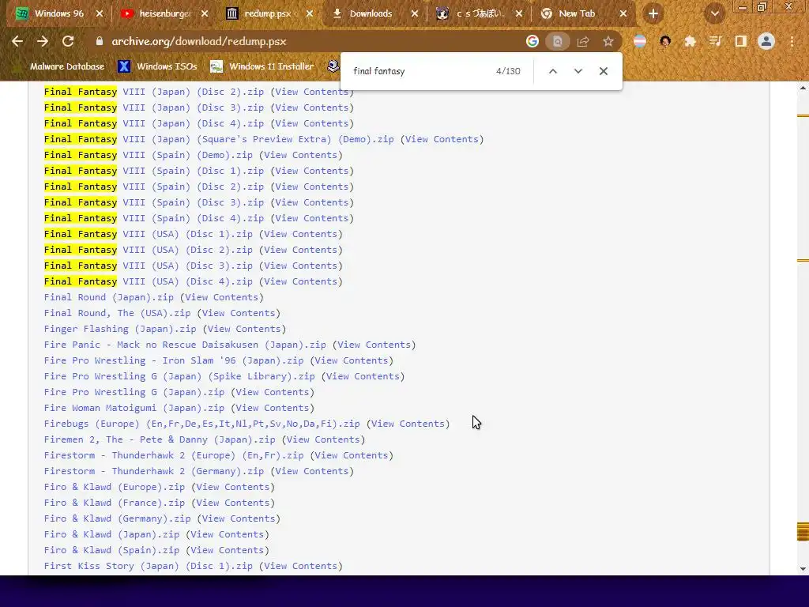Go forward to the next page
The image size is (809, 607).
click(43, 41)
